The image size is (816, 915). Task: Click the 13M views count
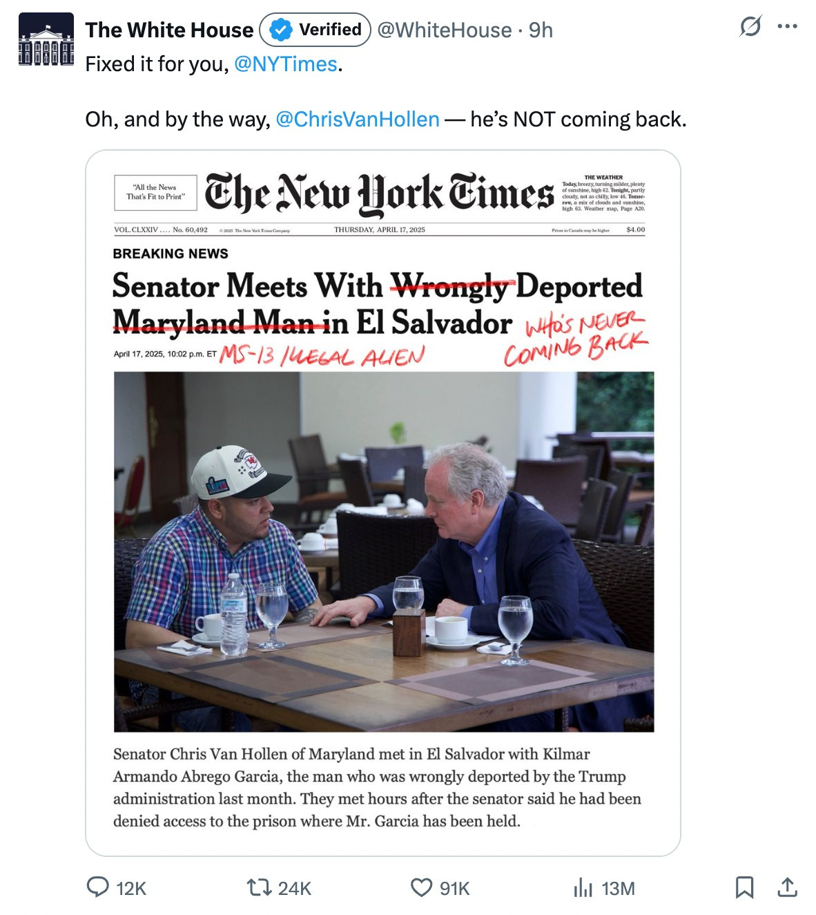618,888
